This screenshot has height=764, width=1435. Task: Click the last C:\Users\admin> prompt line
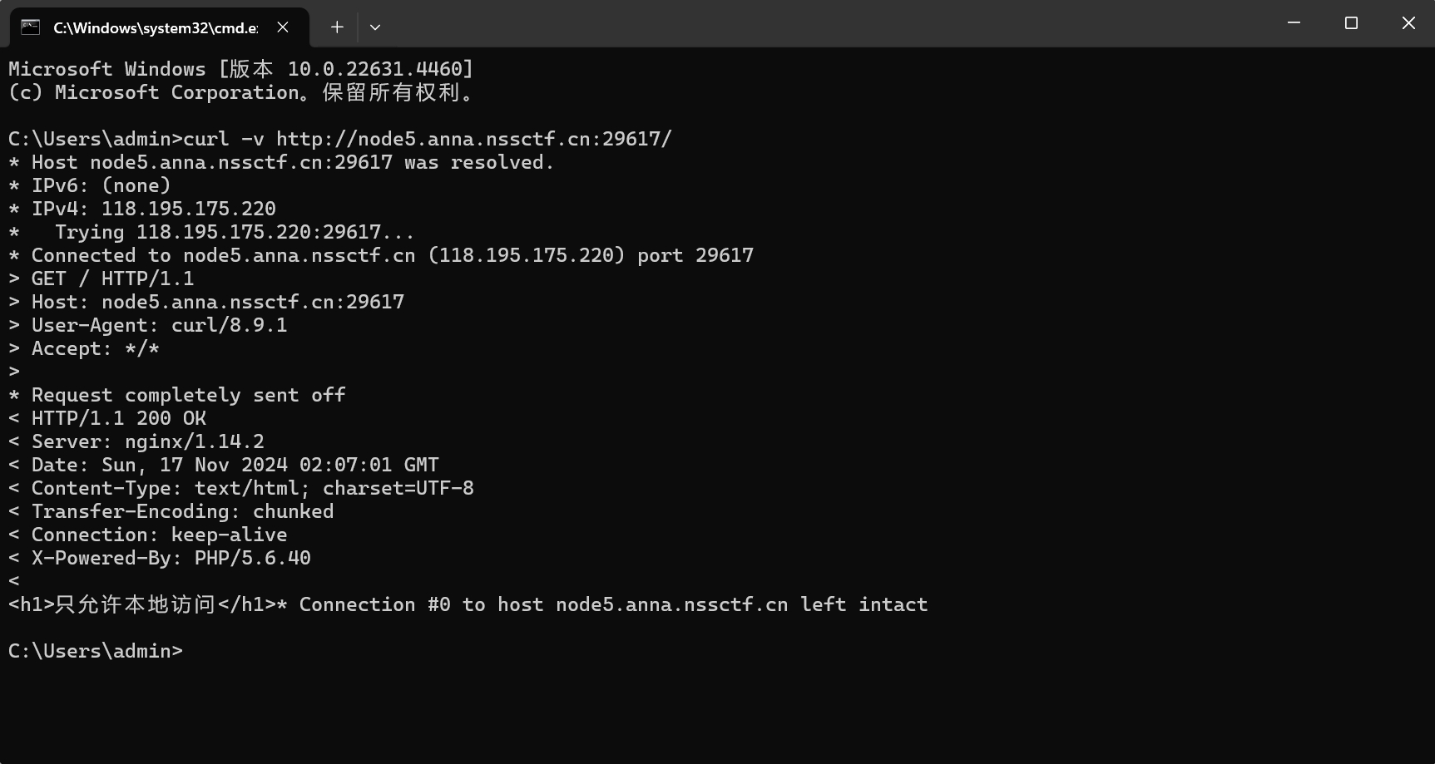point(96,651)
